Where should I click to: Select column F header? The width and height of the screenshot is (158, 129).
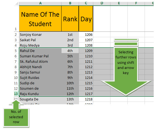coord(136,3)
